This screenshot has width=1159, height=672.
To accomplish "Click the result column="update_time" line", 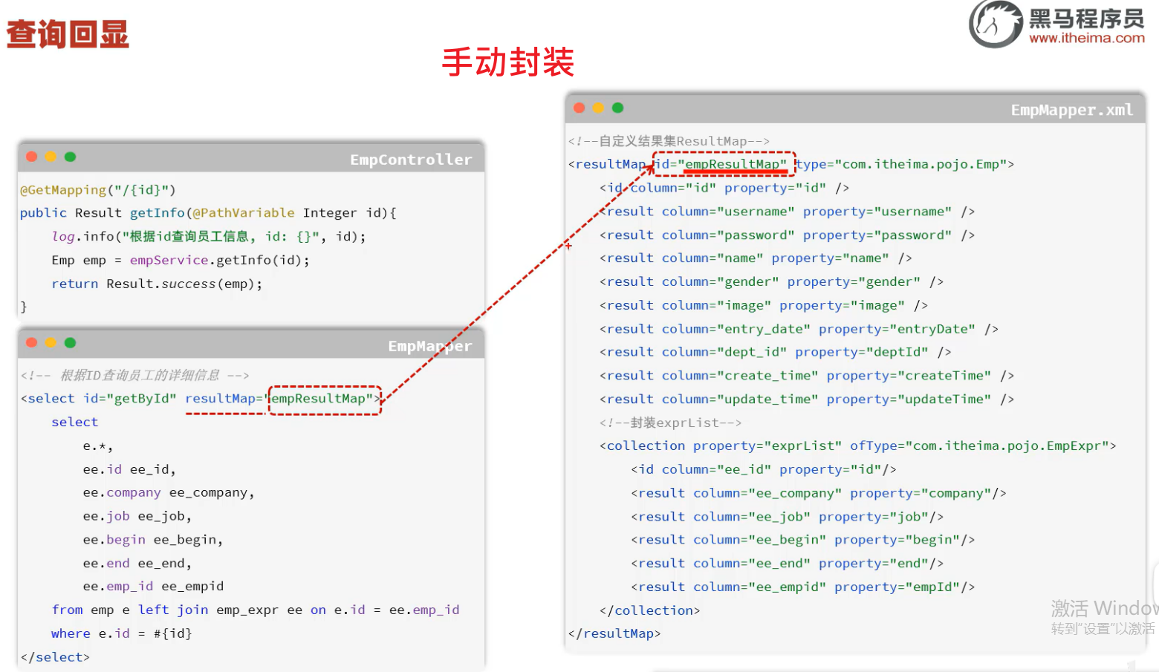I will point(807,399).
